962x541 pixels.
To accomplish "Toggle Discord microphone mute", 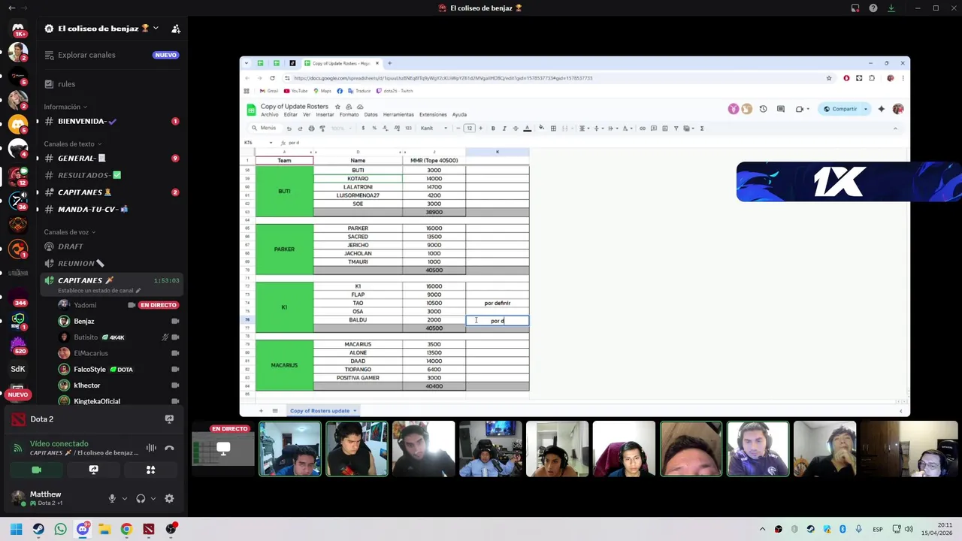I will coord(112,498).
